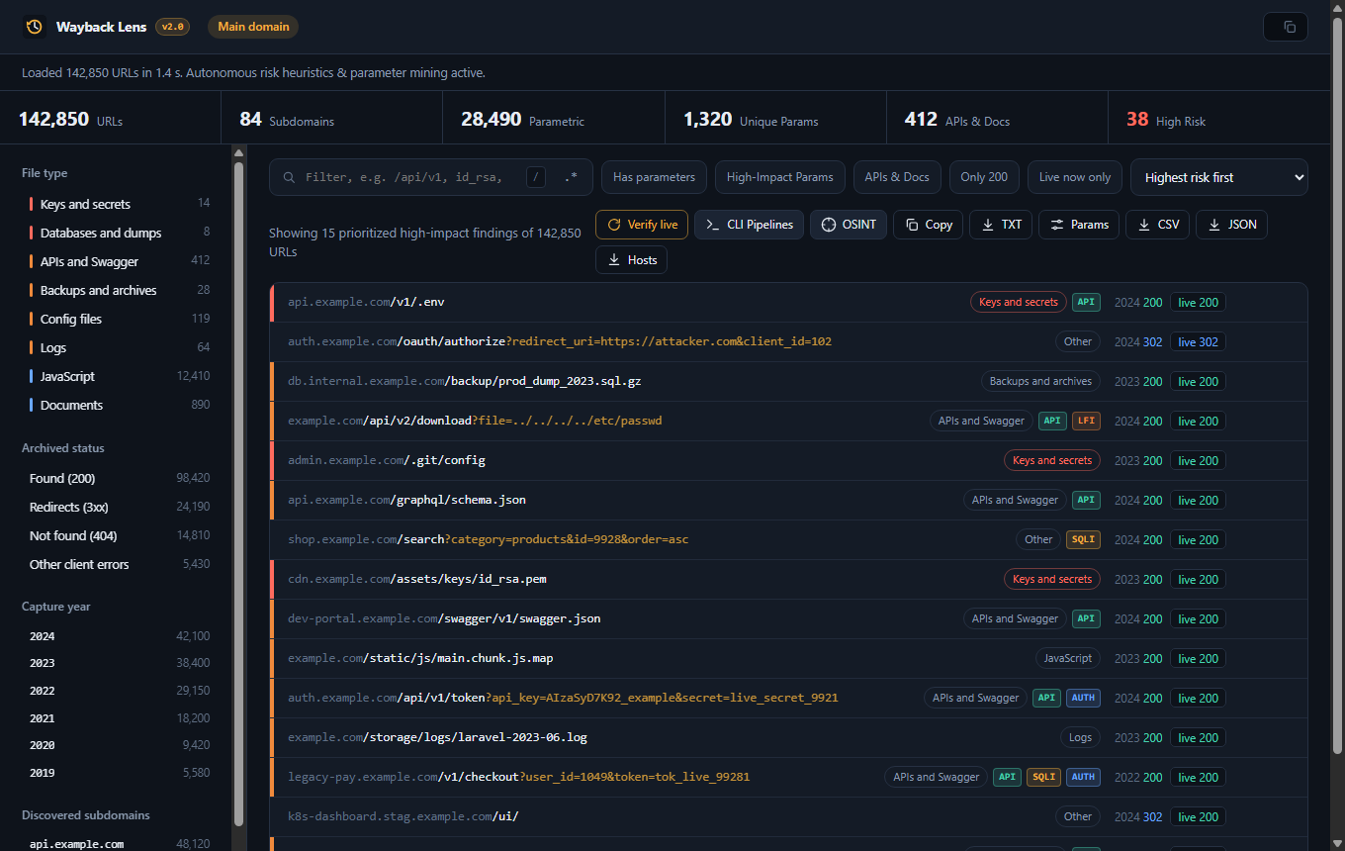Screen dimensions: 1345x851
Task: Toggle the APIs & Docs filter chip
Action: point(897,177)
